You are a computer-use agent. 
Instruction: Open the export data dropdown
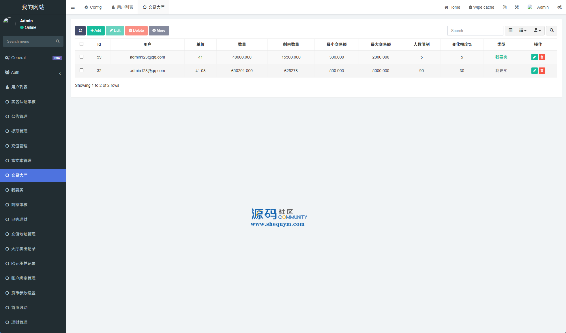pyautogui.click(x=537, y=31)
